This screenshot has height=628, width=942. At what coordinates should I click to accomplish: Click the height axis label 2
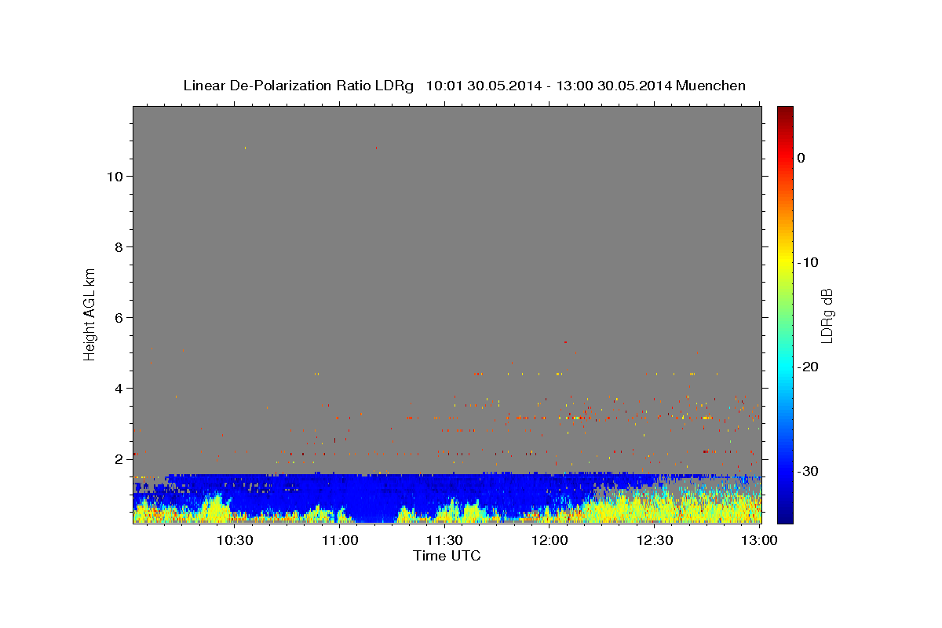tap(119, 459)
